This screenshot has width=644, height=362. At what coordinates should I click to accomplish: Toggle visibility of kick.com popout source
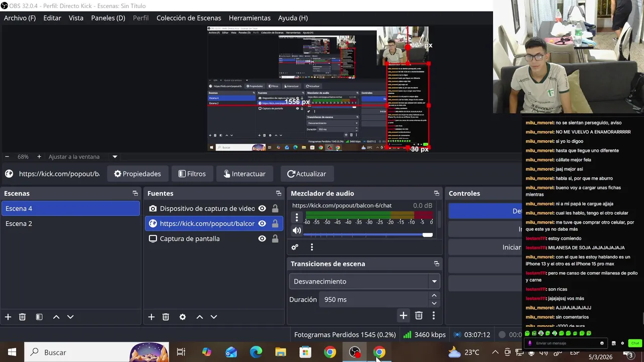point(262,223)
